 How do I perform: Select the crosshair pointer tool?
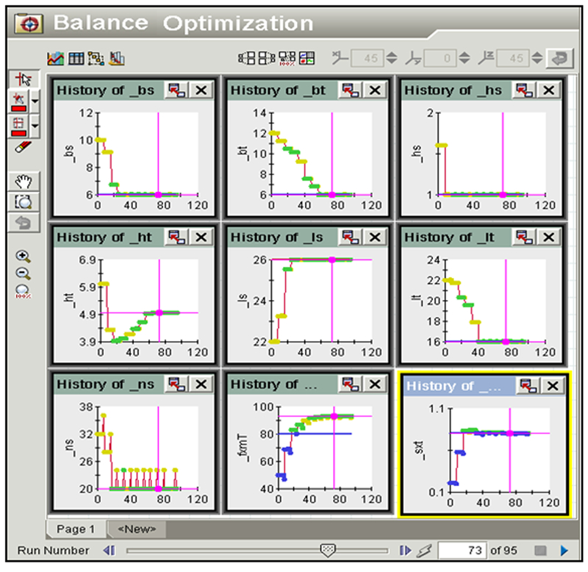click(23, 80)
